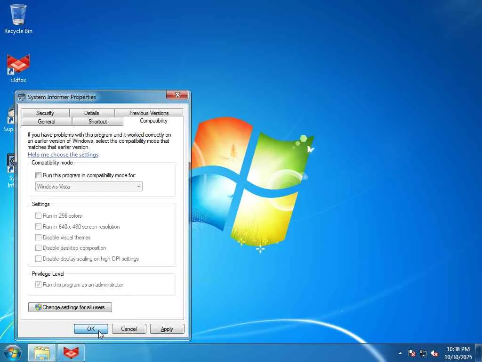Switch to the Details tab
This screenshot has height=362, width=482.
92,113
